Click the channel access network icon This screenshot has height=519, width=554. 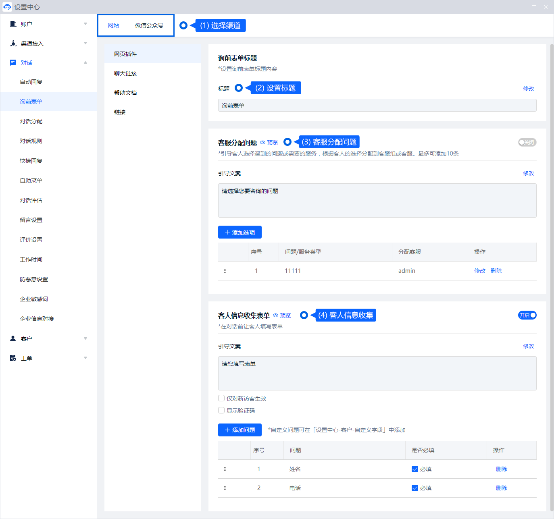click(x=13, y=44)
